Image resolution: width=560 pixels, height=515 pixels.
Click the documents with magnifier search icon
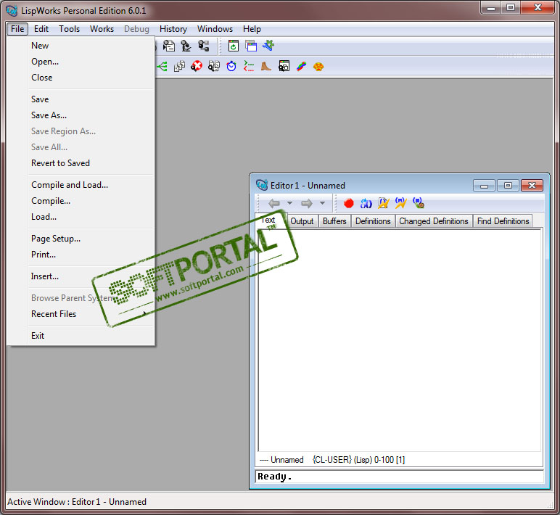click(214, 67)
